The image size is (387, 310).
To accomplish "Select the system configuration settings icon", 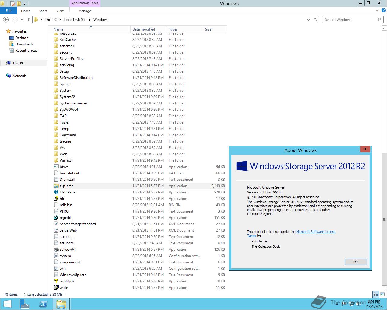I will [56, 256].
